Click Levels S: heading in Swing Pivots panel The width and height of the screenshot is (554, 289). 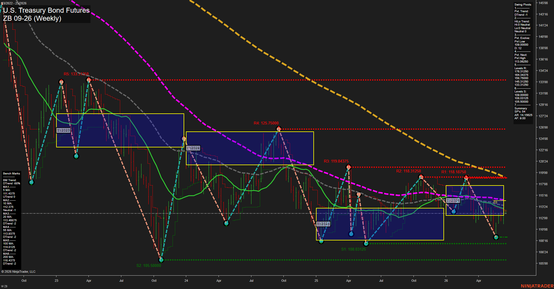coord(520,92)
